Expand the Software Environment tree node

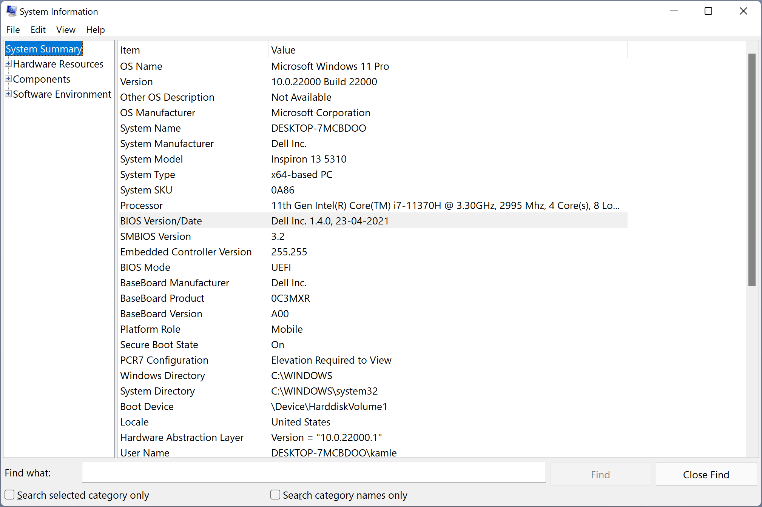pyautogui.click(x=8, y=94)
